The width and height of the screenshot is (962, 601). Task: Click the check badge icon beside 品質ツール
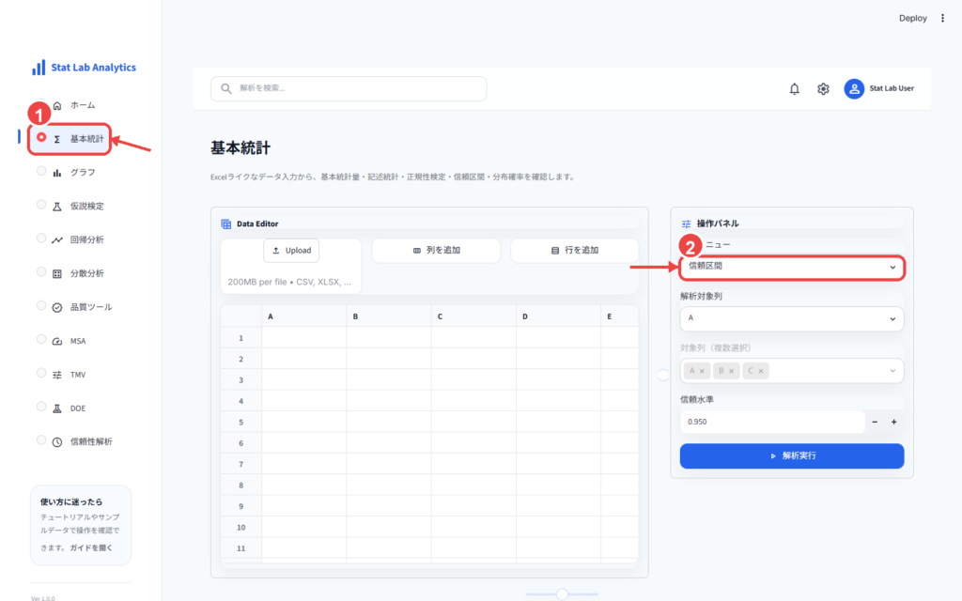click(x=57, y=307)
